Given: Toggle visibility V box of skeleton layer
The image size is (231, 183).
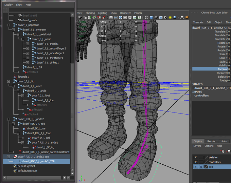Looking at the screenshot, I should [x=196, y=158].
